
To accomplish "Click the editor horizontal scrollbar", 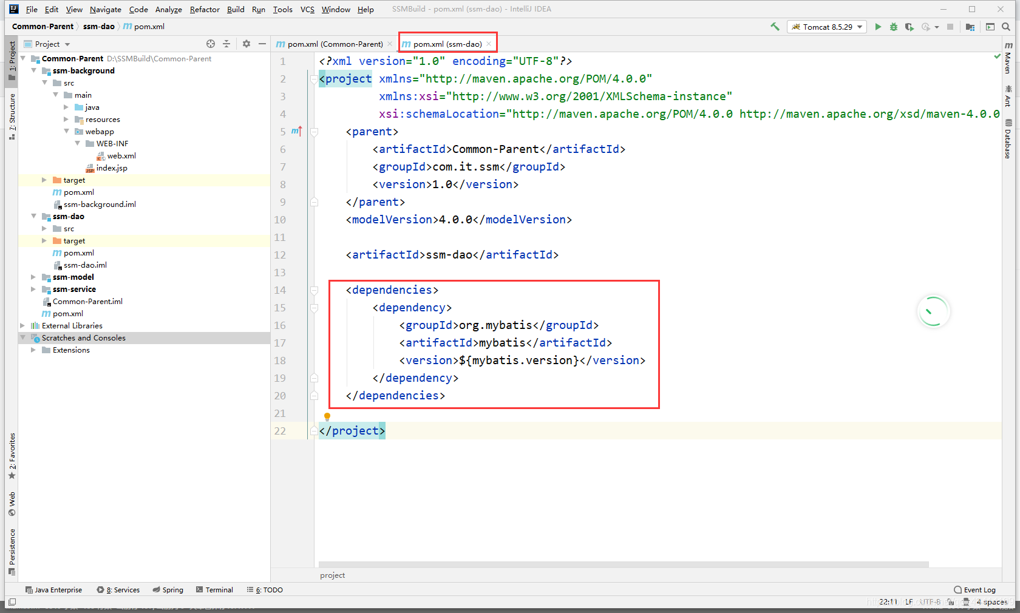I will (624, 564).
